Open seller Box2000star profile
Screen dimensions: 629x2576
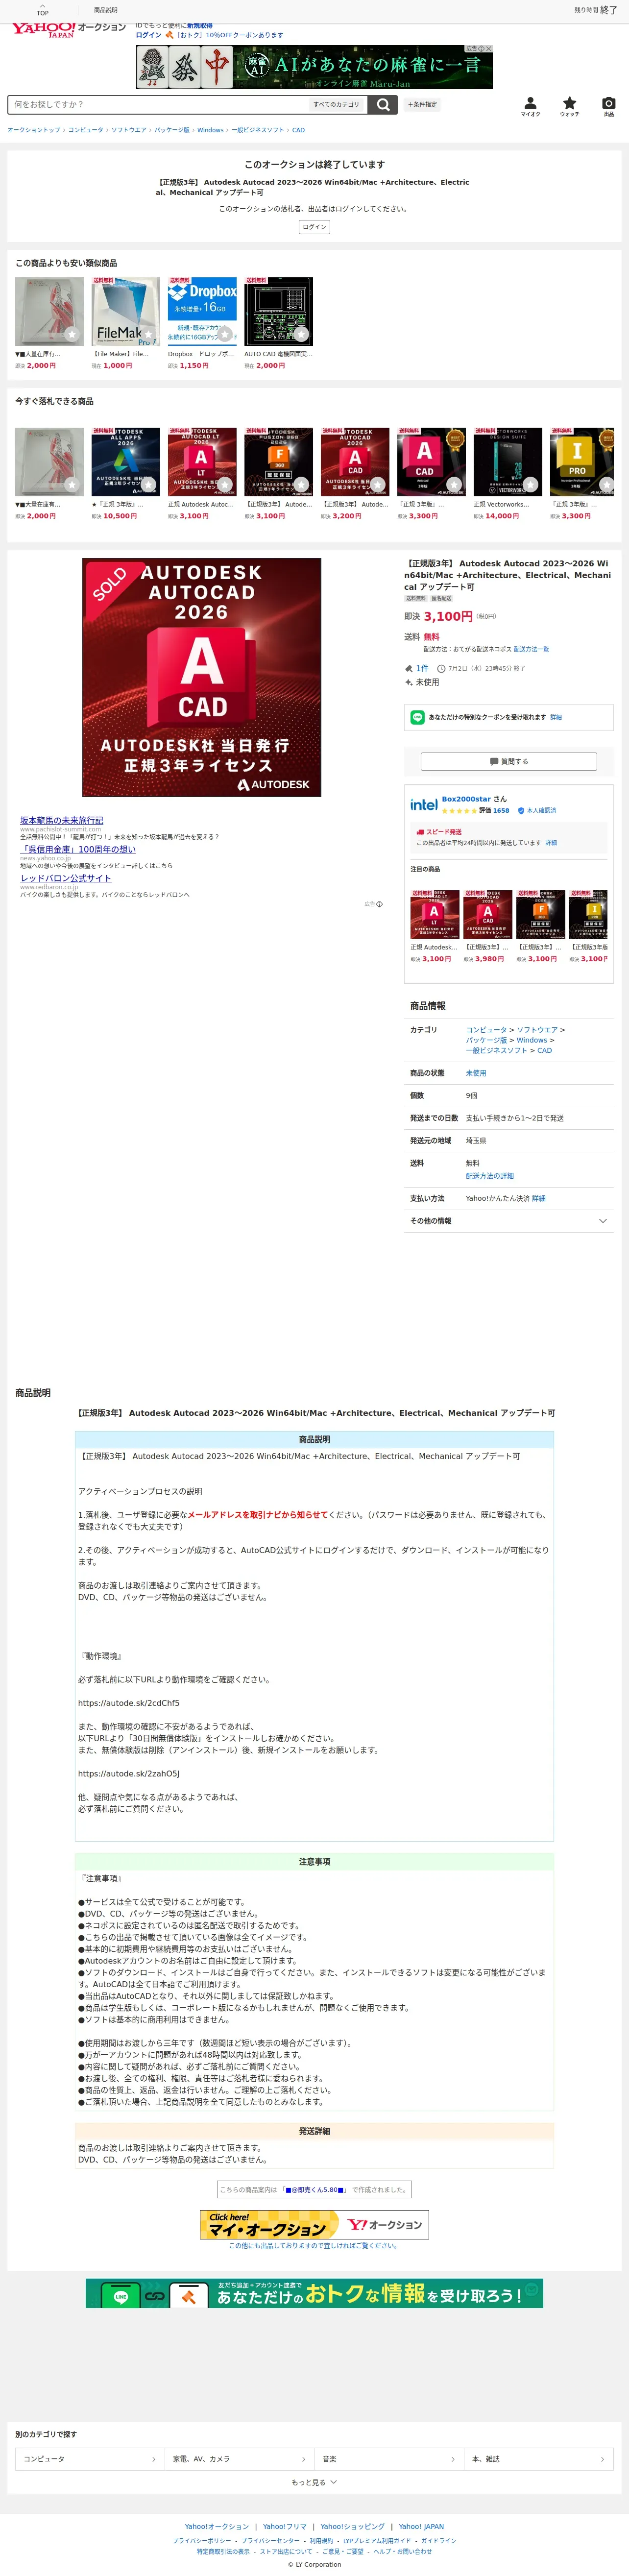tap(466, 799)
